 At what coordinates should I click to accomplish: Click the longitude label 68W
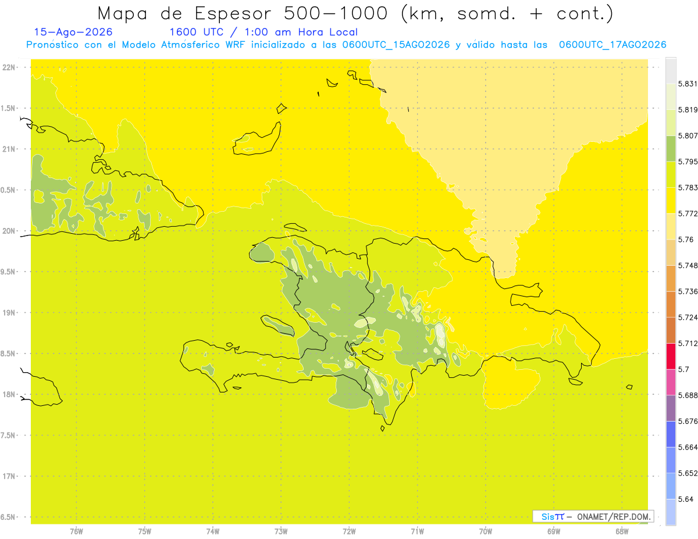(x=621, y=531)
